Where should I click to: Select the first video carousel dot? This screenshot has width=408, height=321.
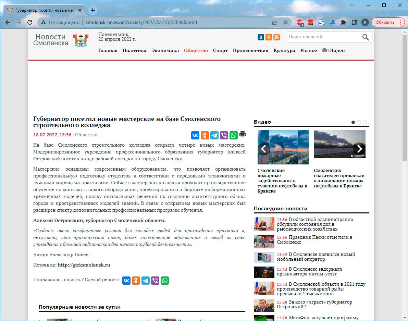click(x=353, y=122)
